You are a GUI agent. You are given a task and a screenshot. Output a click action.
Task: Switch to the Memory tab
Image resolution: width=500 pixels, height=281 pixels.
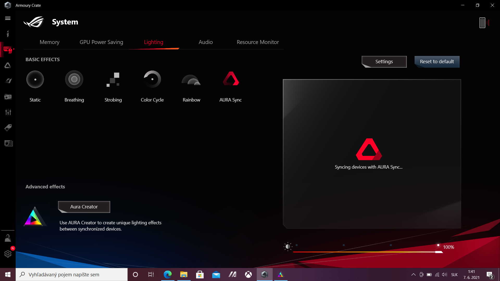tap(49, 42)
